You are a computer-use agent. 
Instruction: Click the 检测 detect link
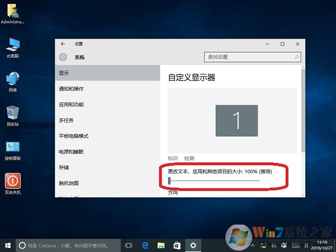189,158
